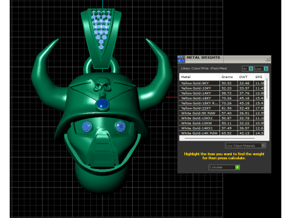This screenshot has width=291, height=218.
Task: Sort by Metal column header
Action: pos(199,77)
